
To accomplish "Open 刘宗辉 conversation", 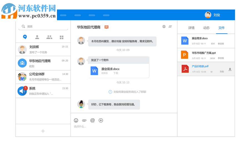I will coord(43,49).
